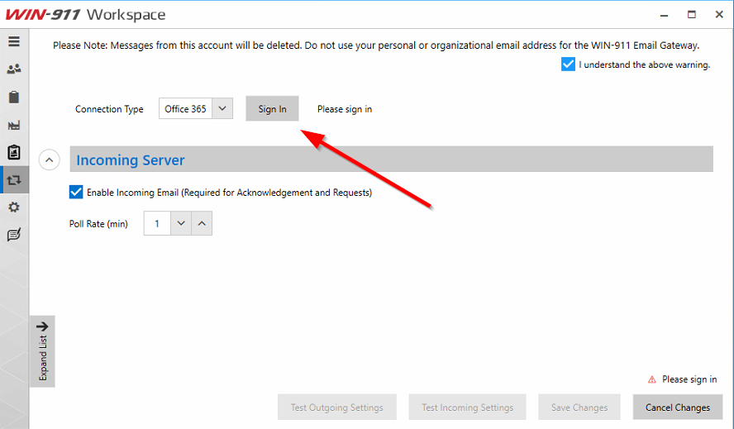This screenshot has width=734, height=429.
Task: Collapse the Incoming Server section
Action: 49,160
